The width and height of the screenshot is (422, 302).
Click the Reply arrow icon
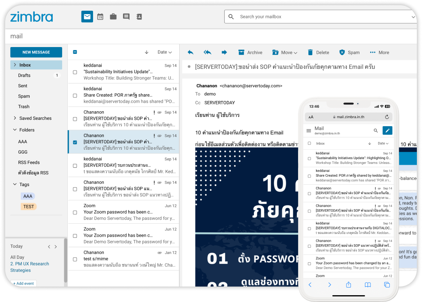[x=190, y=52]
